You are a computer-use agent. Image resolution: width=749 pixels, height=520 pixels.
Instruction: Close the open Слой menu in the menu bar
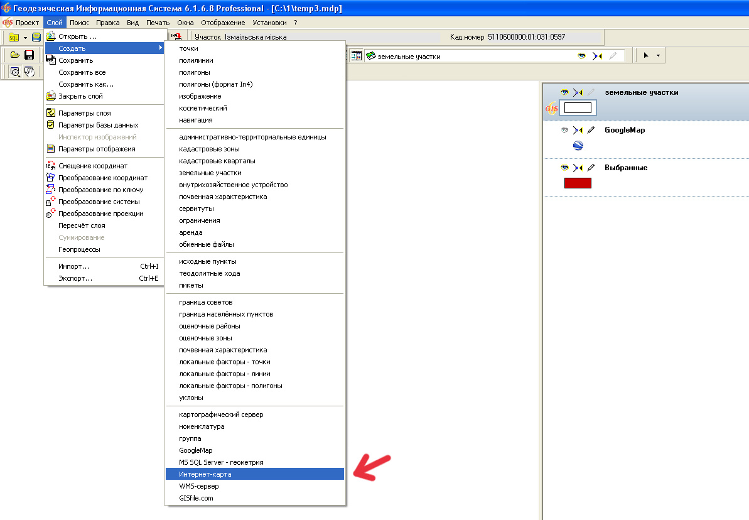pos(55,23)
